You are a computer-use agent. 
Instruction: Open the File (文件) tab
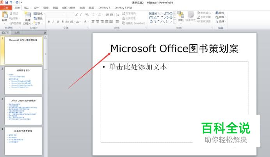click(6, 8)
